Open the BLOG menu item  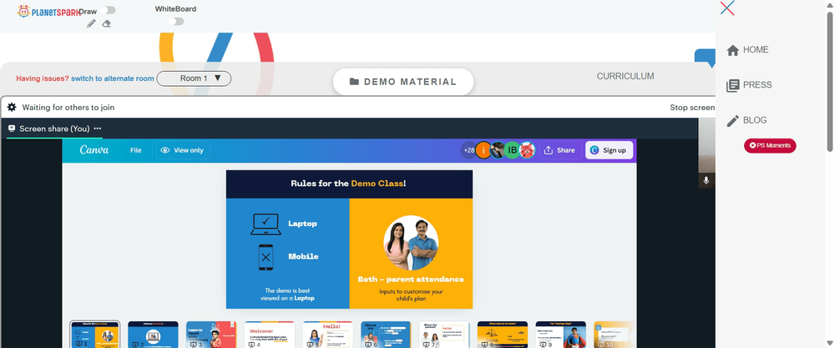point(746,120)
